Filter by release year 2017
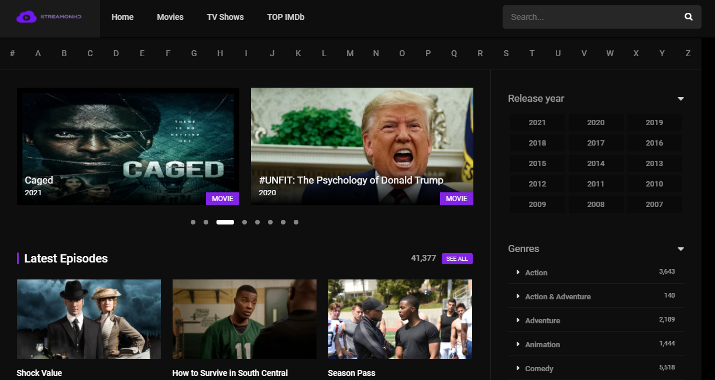 tap(596, 143)
